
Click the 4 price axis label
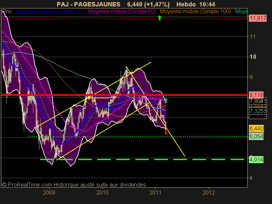(251, 178)
